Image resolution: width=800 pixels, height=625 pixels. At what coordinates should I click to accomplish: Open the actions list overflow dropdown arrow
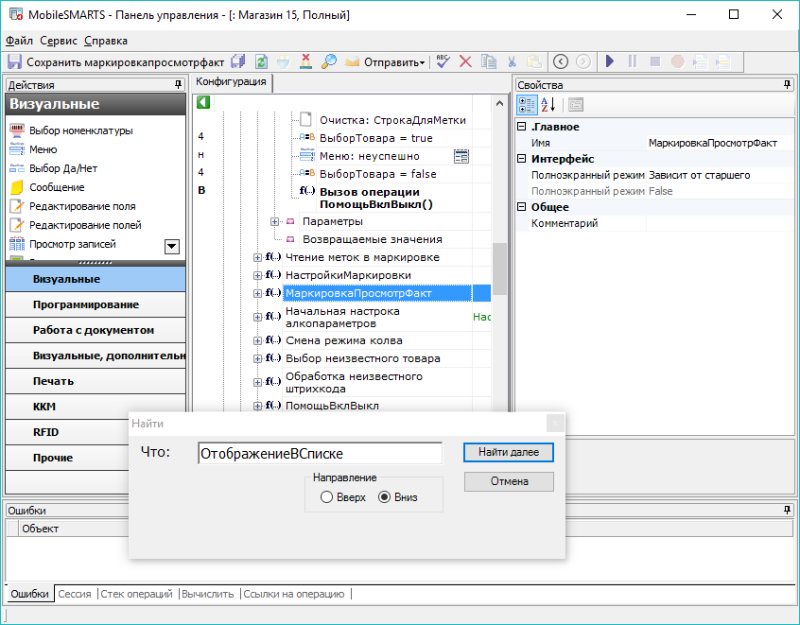click(172, 247)
